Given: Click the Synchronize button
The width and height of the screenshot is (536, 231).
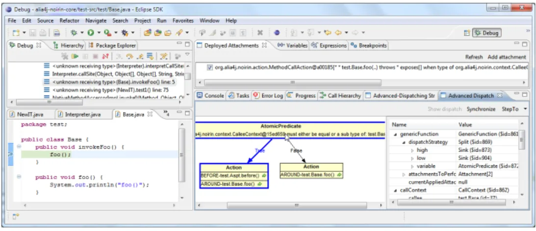Looking at the screenshot, I should (481, 109).
